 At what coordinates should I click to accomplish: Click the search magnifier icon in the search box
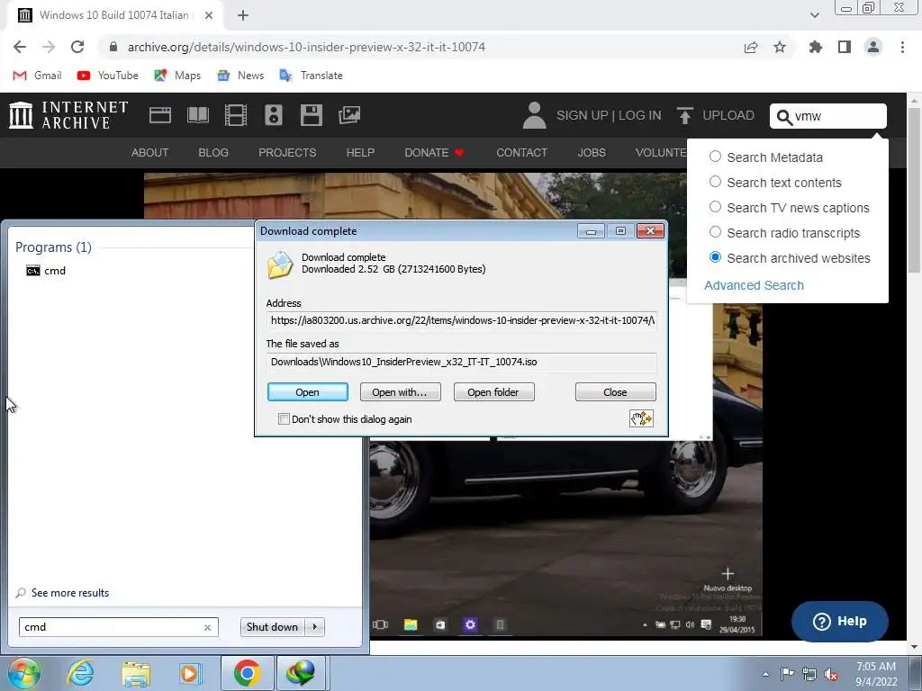click(x=784, y=117)
